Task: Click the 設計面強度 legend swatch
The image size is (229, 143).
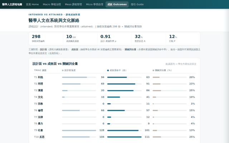Action: click(x=63, y=70)
